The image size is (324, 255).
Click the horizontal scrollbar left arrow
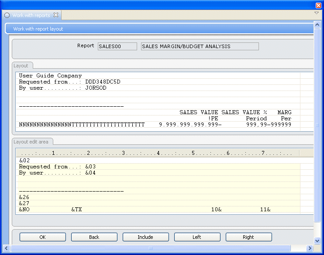(x=7, y=248)
